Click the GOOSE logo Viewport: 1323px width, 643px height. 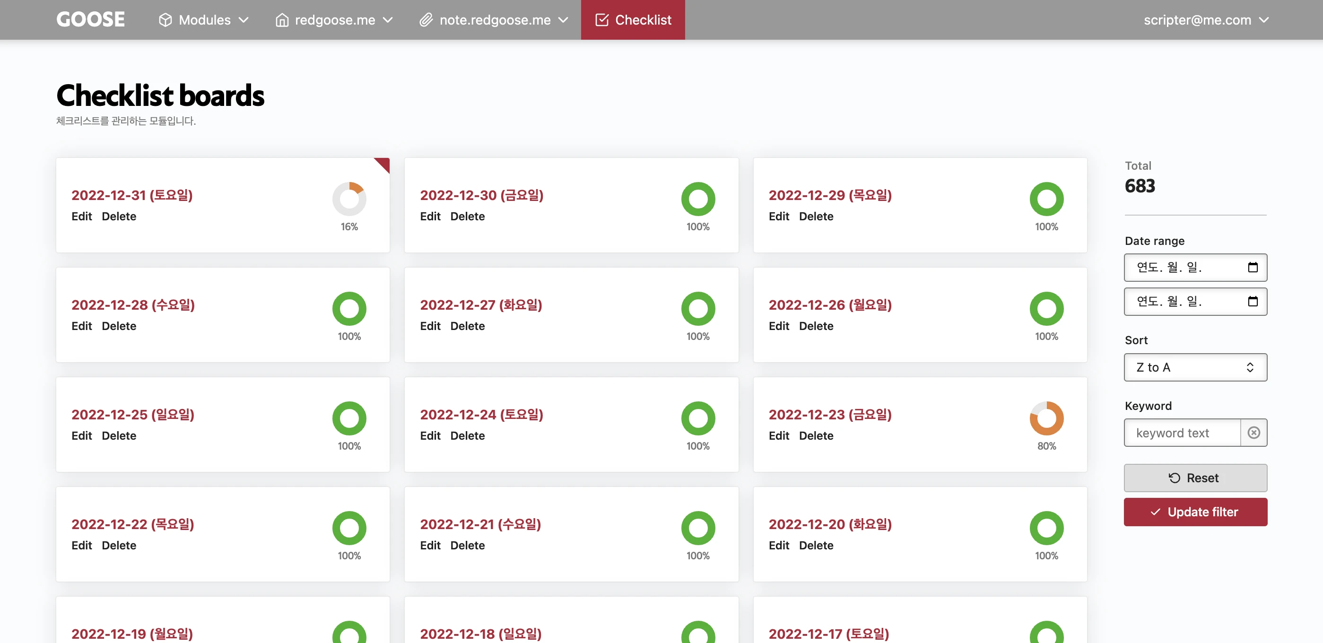click(90, 19)
